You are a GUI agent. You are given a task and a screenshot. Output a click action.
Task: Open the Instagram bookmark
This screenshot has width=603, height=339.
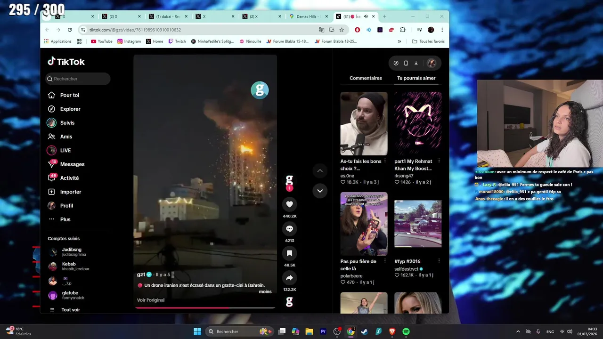tap(129, 41)
